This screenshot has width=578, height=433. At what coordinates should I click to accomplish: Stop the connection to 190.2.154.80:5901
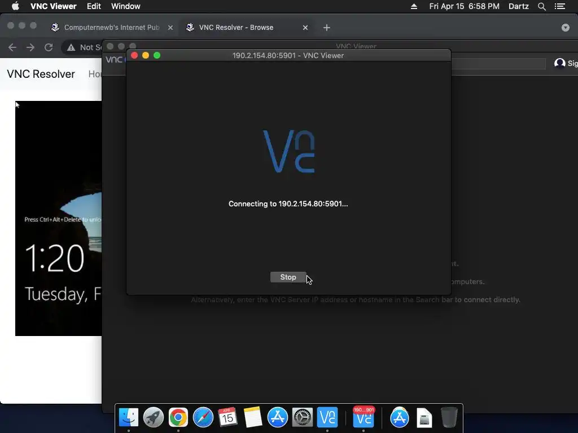pyautogui.click(x=288, y=277)
